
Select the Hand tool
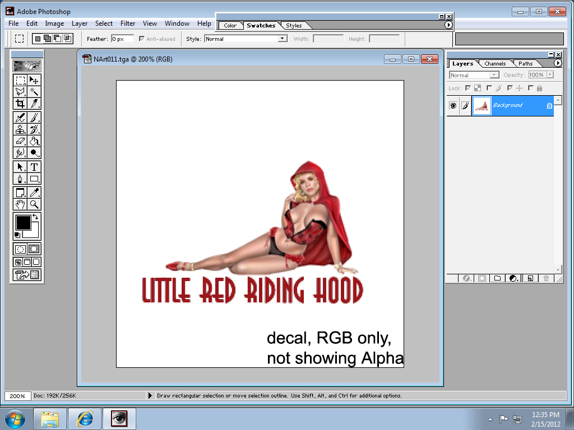point(20,204)
